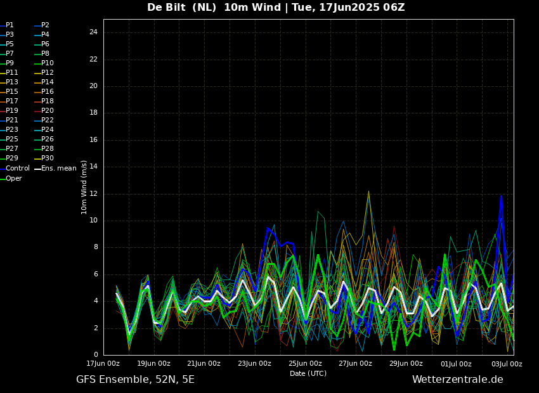Click the P30 legend entry
This screenshot has height=393, width=539.
point(48,158)
